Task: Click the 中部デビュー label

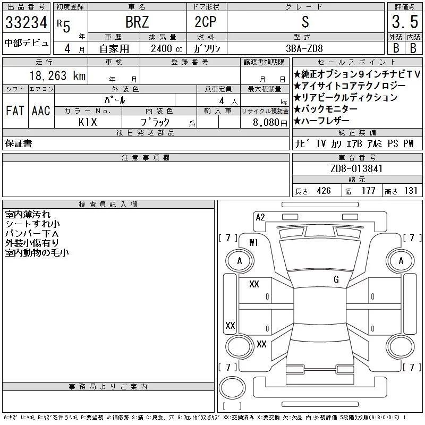Action: pos(26,43)
